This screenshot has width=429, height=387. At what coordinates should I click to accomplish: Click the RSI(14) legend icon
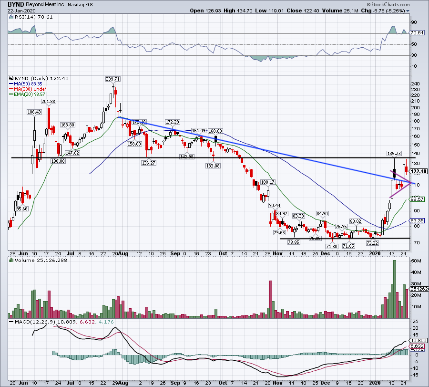pos(11,17)
